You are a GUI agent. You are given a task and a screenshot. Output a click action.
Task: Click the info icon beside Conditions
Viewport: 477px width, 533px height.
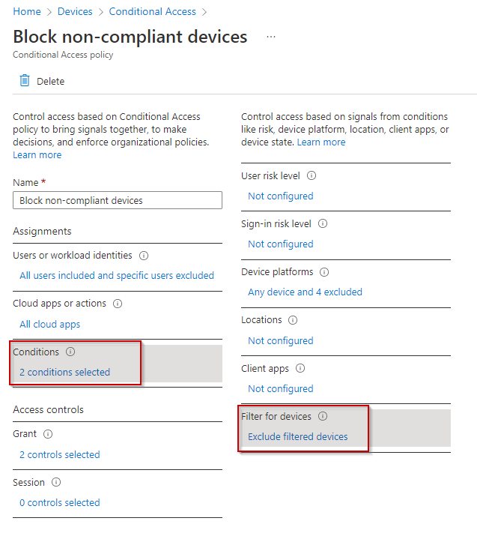(x=70, y=352)
